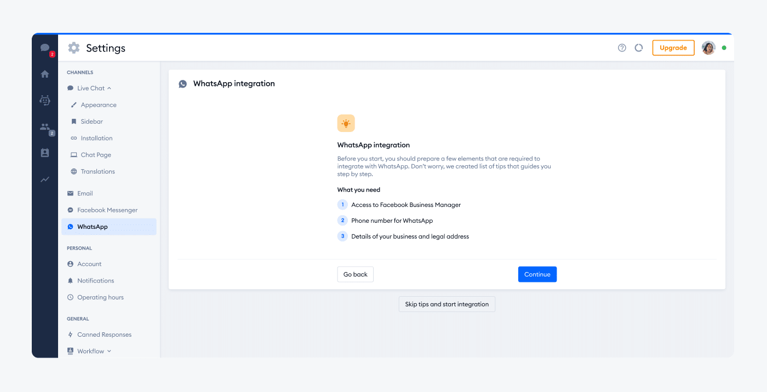Open Account settings
The width and height of the screenshot is (767, 392).
coord(89,264)
